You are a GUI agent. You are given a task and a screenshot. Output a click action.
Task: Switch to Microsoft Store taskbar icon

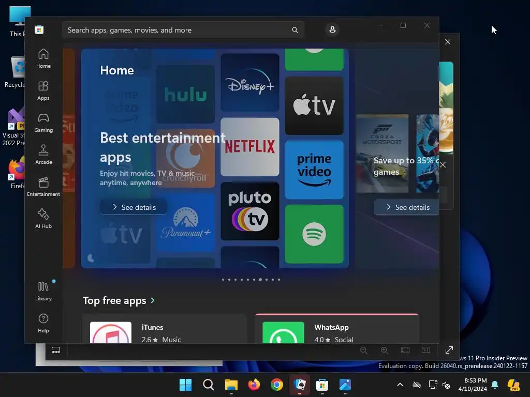pos(322,385)
